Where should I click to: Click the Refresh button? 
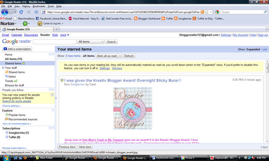[x=129, y=56]
